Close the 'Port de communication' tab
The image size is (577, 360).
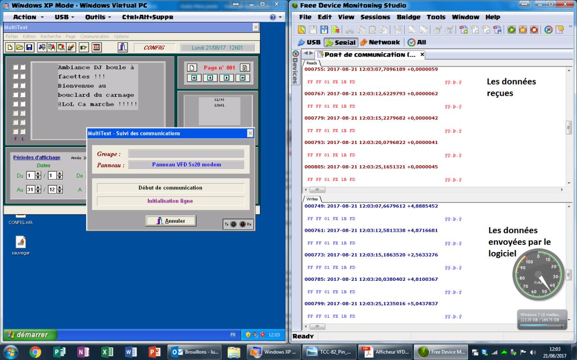pos(422,54)
